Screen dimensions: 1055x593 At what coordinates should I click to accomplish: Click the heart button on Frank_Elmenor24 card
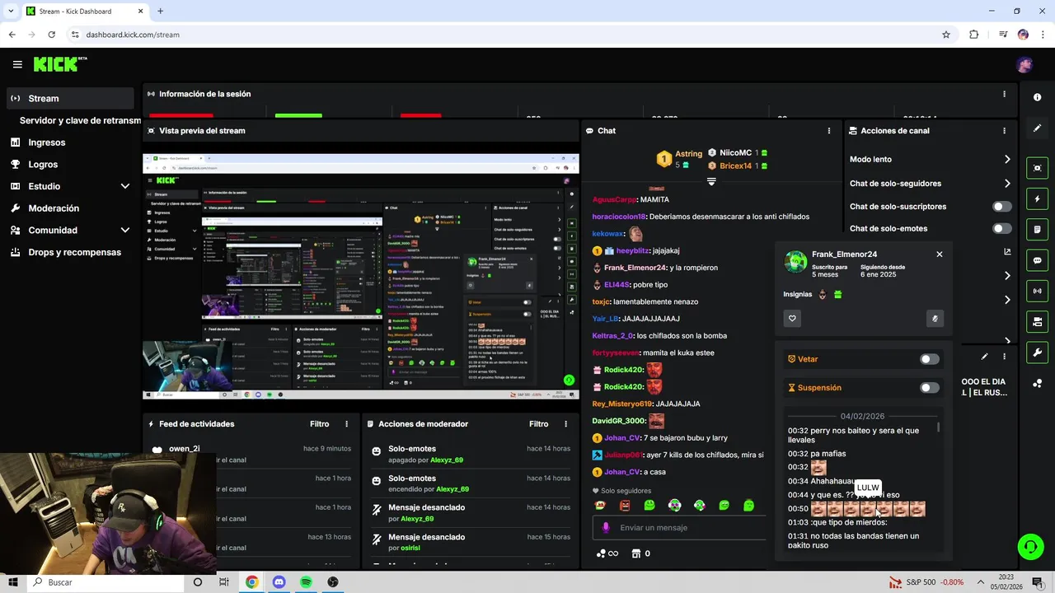(x=792, y=319)
